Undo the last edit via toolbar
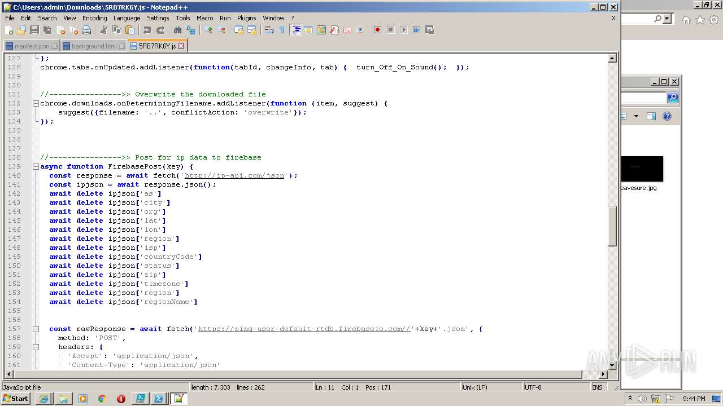Image resolution: width=723 pixels, height=406 pixels. point(147,30)
